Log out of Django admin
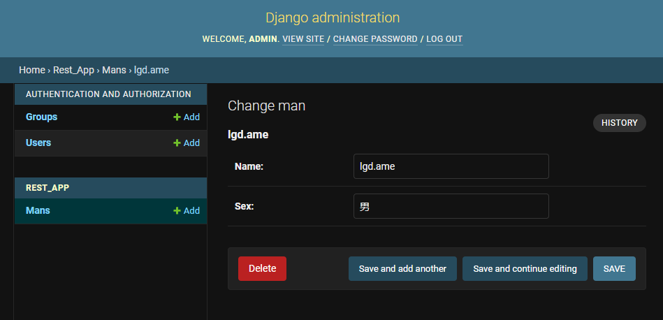 click(x=444, y=39)
